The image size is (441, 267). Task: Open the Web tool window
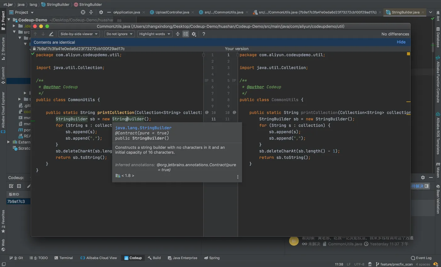pyautogui.click(x=3, y=245)
